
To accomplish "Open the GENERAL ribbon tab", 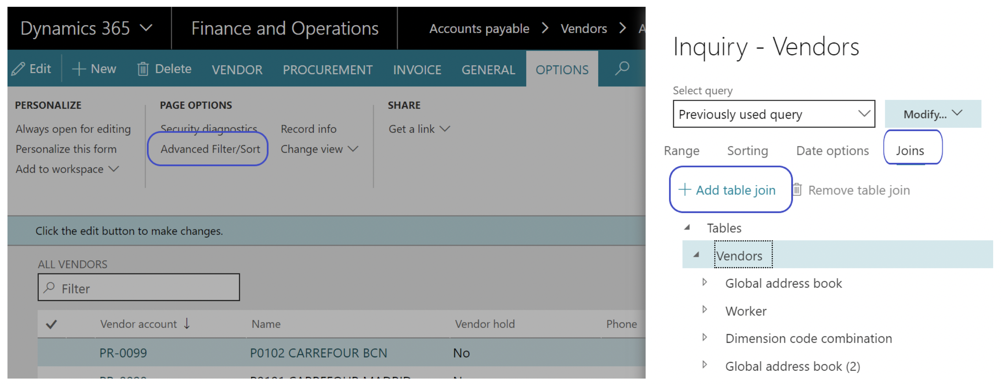I will (x=488, y=70).
